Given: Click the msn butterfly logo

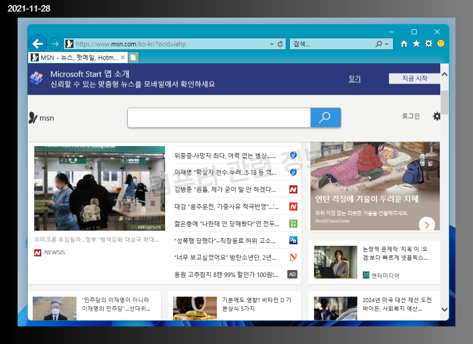Looking at the screenshot, I should coord(41,118).
